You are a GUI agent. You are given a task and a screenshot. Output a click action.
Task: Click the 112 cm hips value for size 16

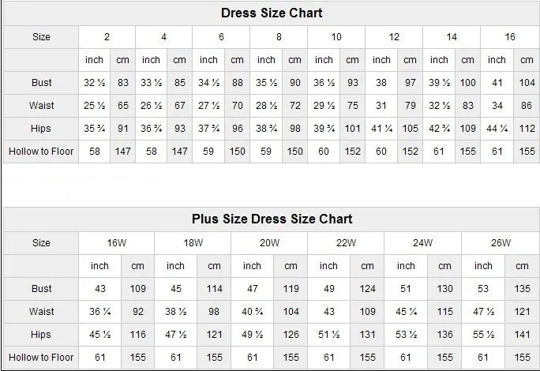[527, 129]
